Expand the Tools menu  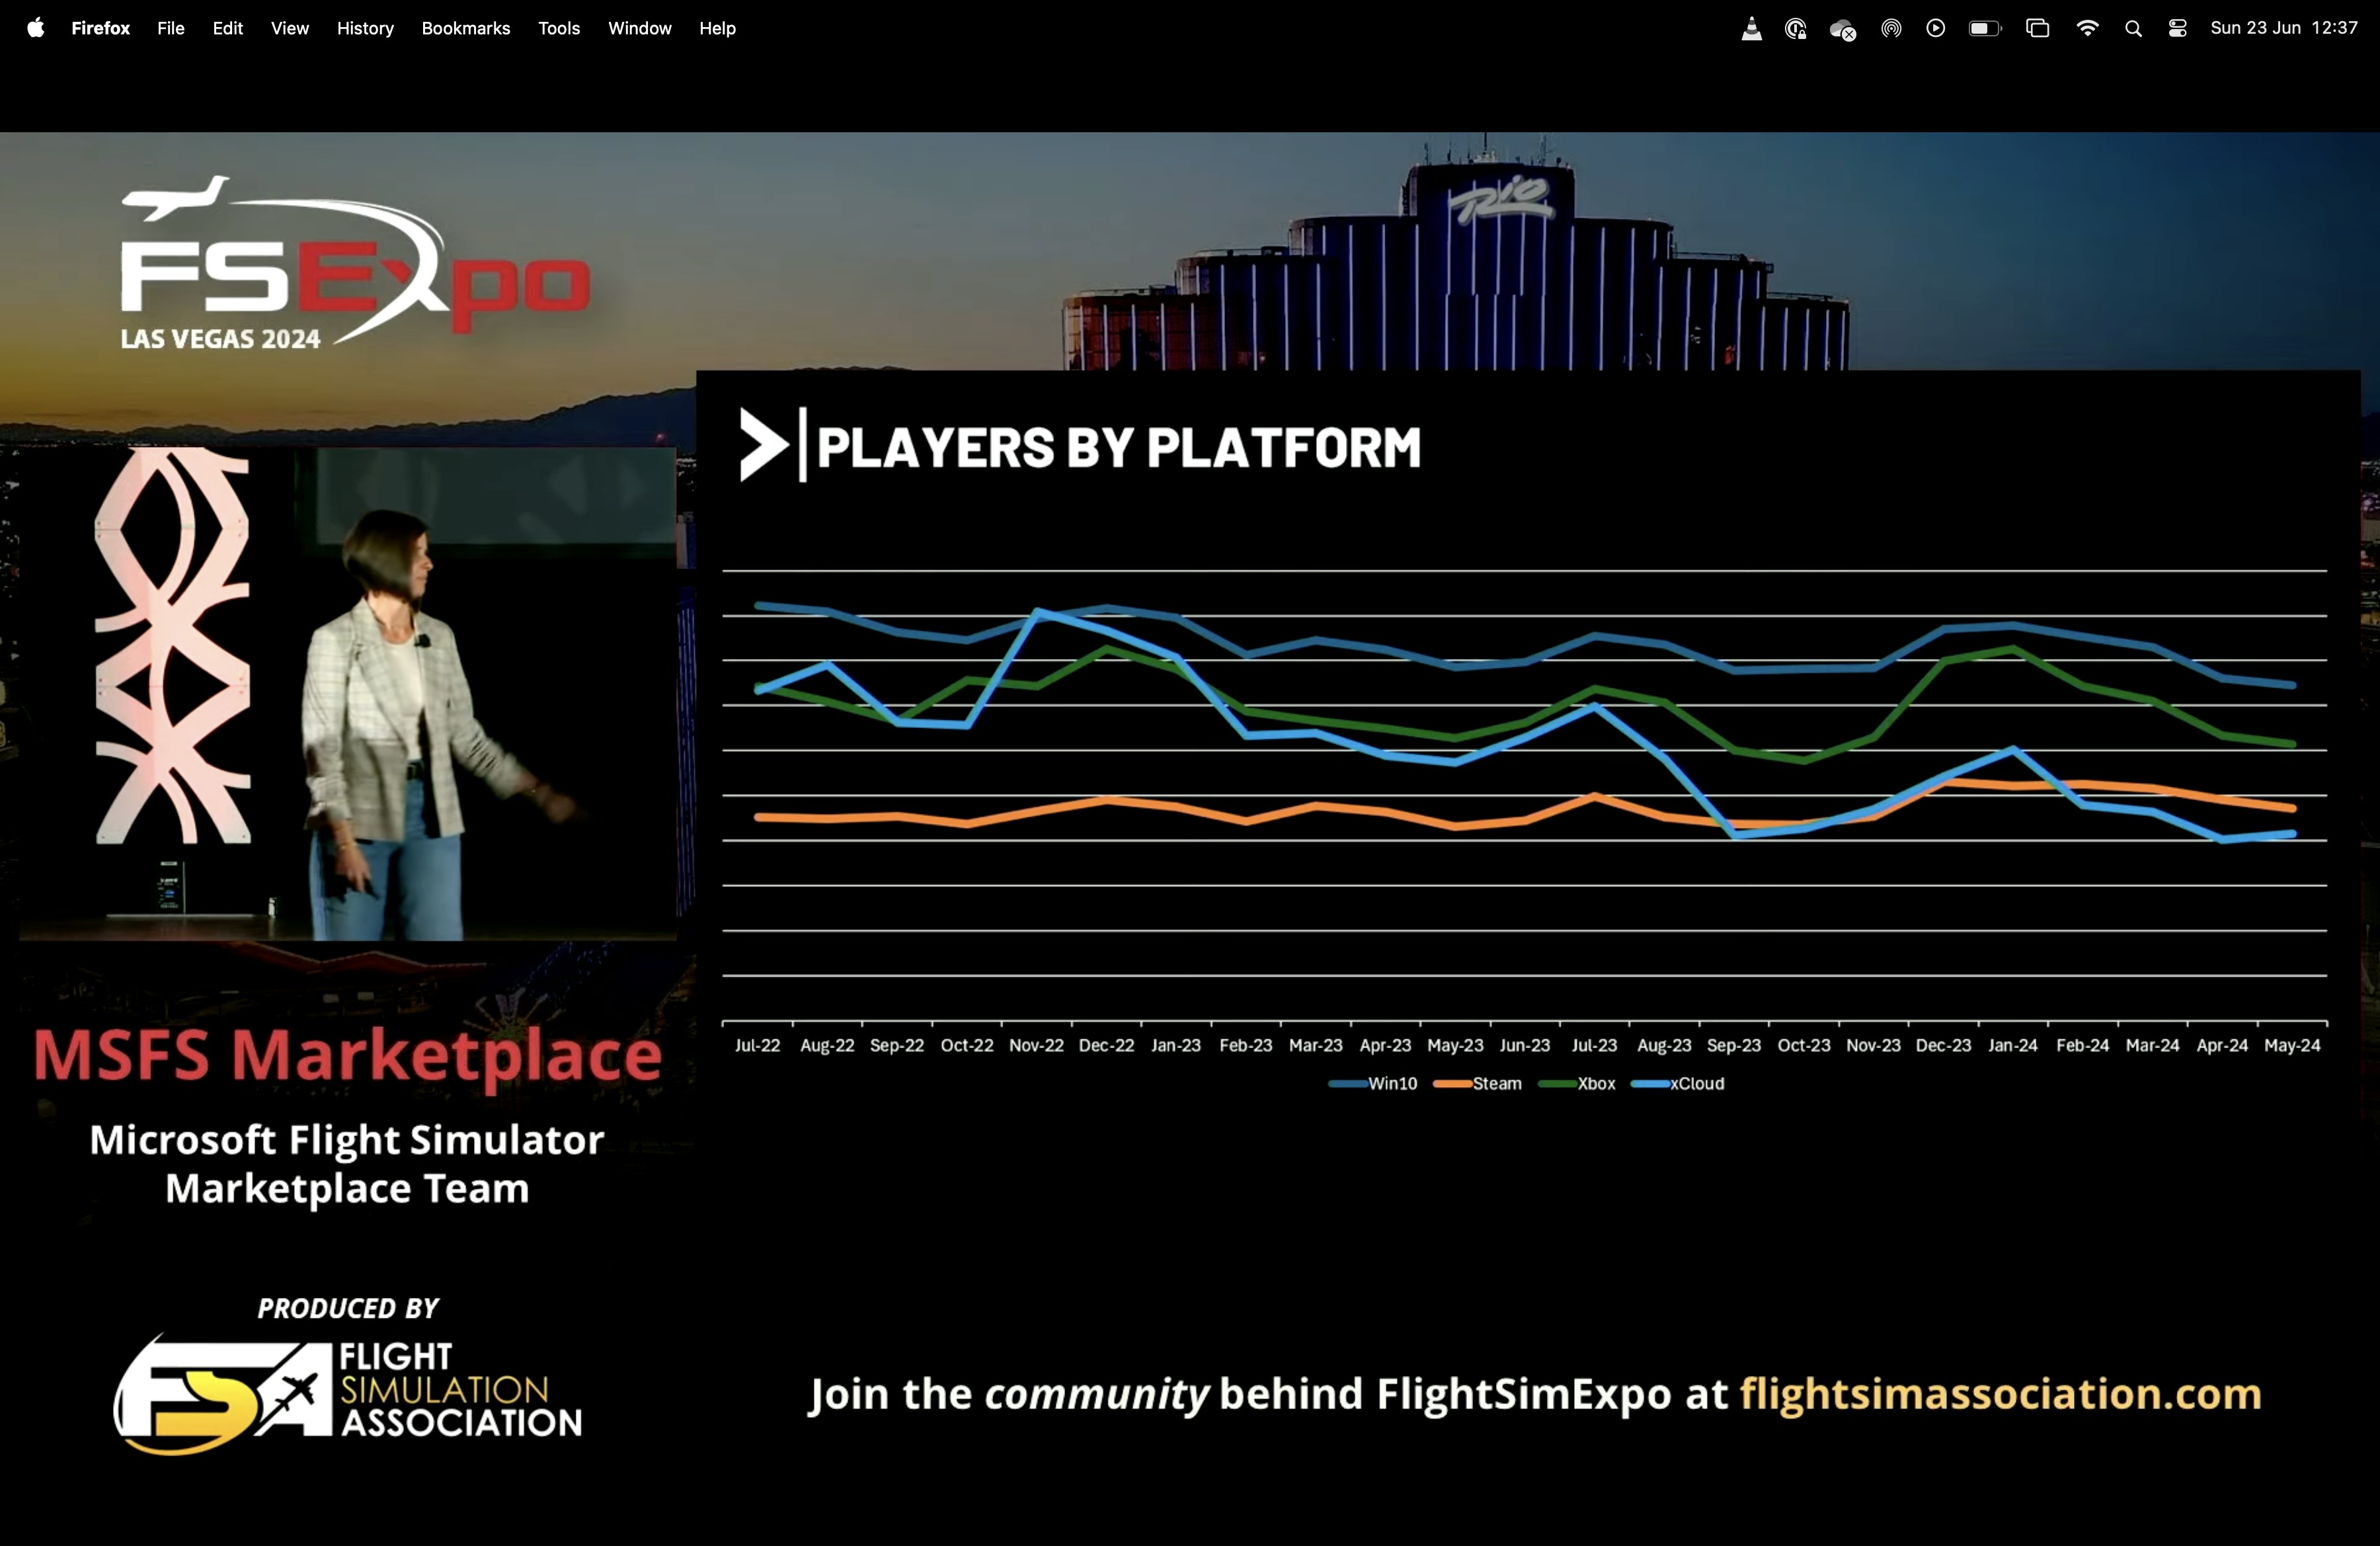(558, 28)
